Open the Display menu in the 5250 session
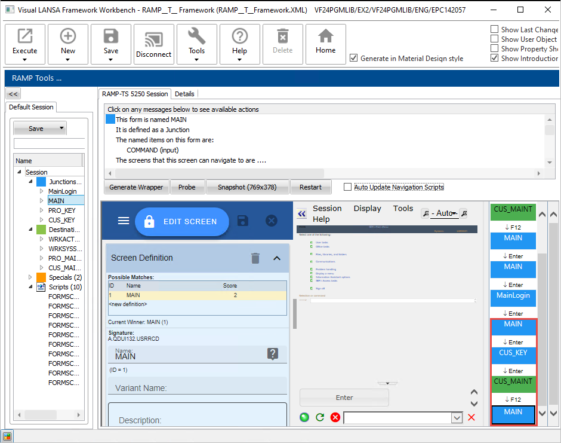This screenshot has height=443, width=561. (367, 208)
